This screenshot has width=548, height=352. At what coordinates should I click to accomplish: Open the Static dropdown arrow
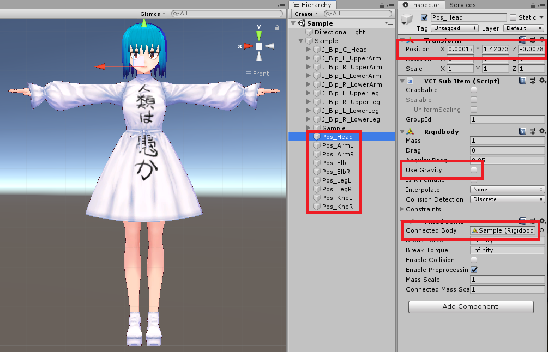[x=541, y=17]
